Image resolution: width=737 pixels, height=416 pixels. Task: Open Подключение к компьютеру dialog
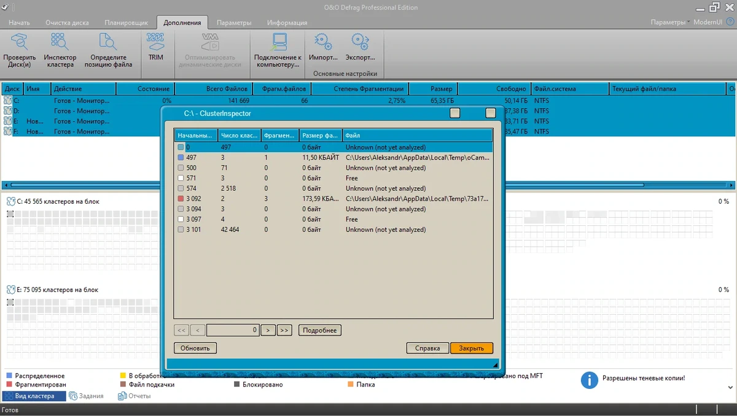tap(278, 50)
